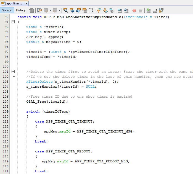This screenshot has height=174, width=193.
Task: Open the Back navigation history dropdown arrow
Action: click(51, 11)
